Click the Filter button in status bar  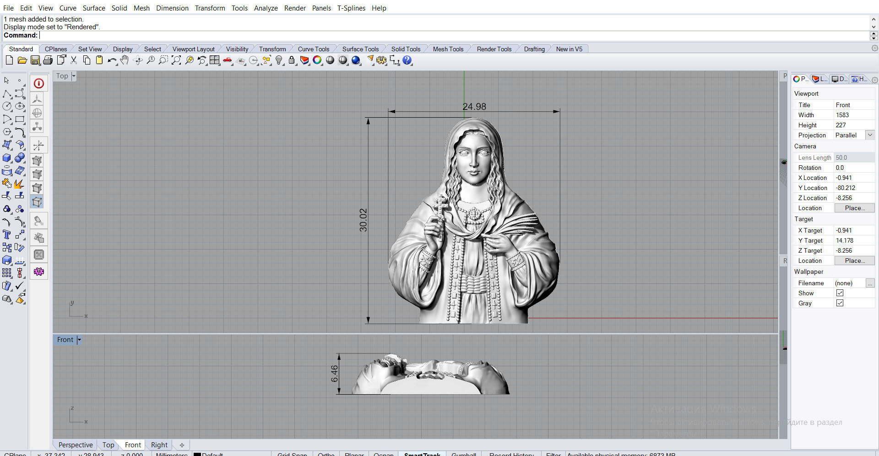(553, 454)
